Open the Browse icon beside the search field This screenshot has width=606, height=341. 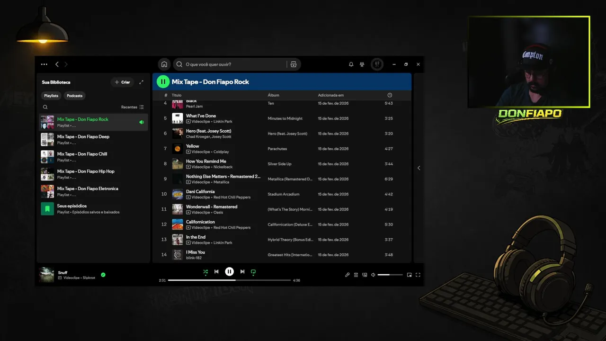[x=294, y=64]
